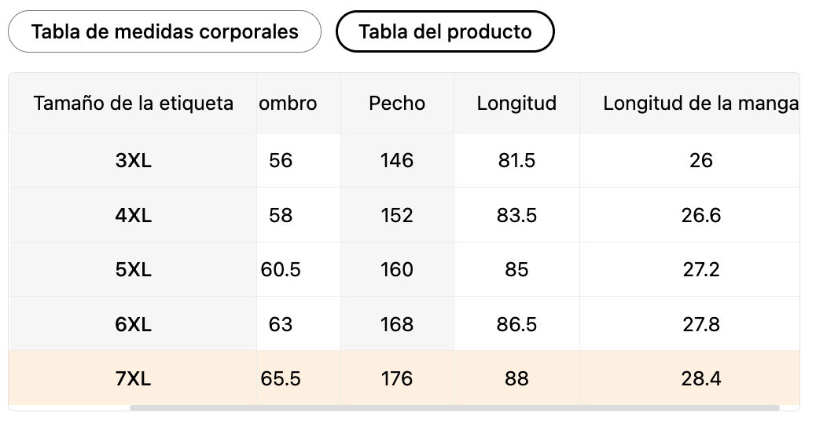Select the Tabla del producto tab
816x427 pixels.
coord(445,31)
